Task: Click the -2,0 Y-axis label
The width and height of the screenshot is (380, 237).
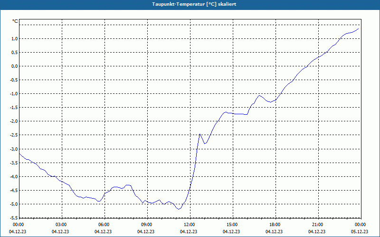Action: (14, 121)
